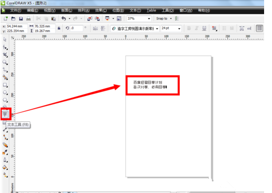Choose the Zoom magnifier tool
This screenshot has width=272, height=193.
[x=5, y=62]
